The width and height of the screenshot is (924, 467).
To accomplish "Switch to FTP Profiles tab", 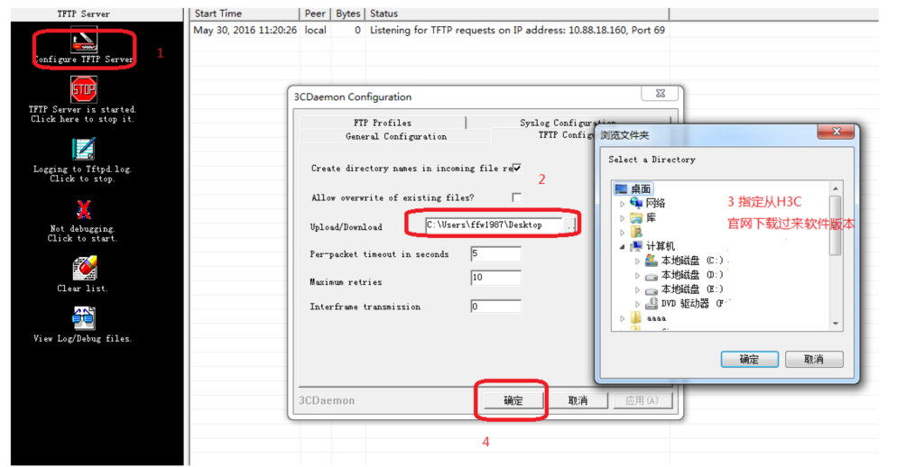I will pos(383,123).
